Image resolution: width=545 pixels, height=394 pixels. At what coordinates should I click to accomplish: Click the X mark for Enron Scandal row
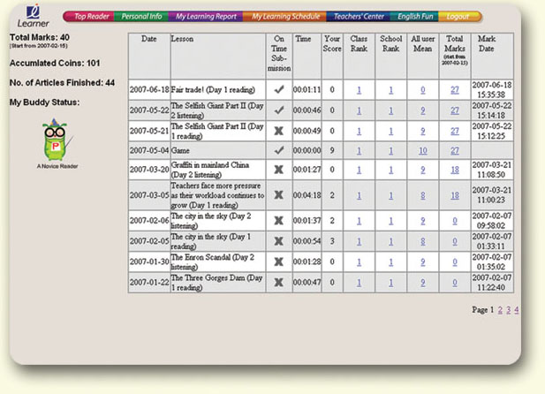[x=278, y=261]
